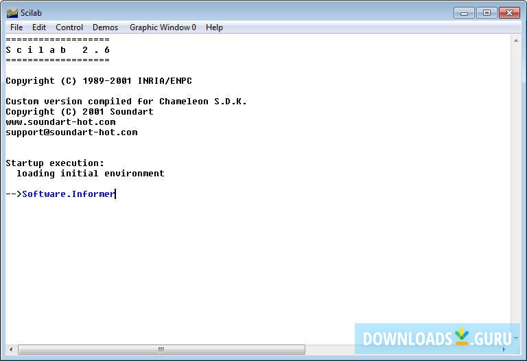Click the horizontal scrollbar thumb

coord(161,349)
